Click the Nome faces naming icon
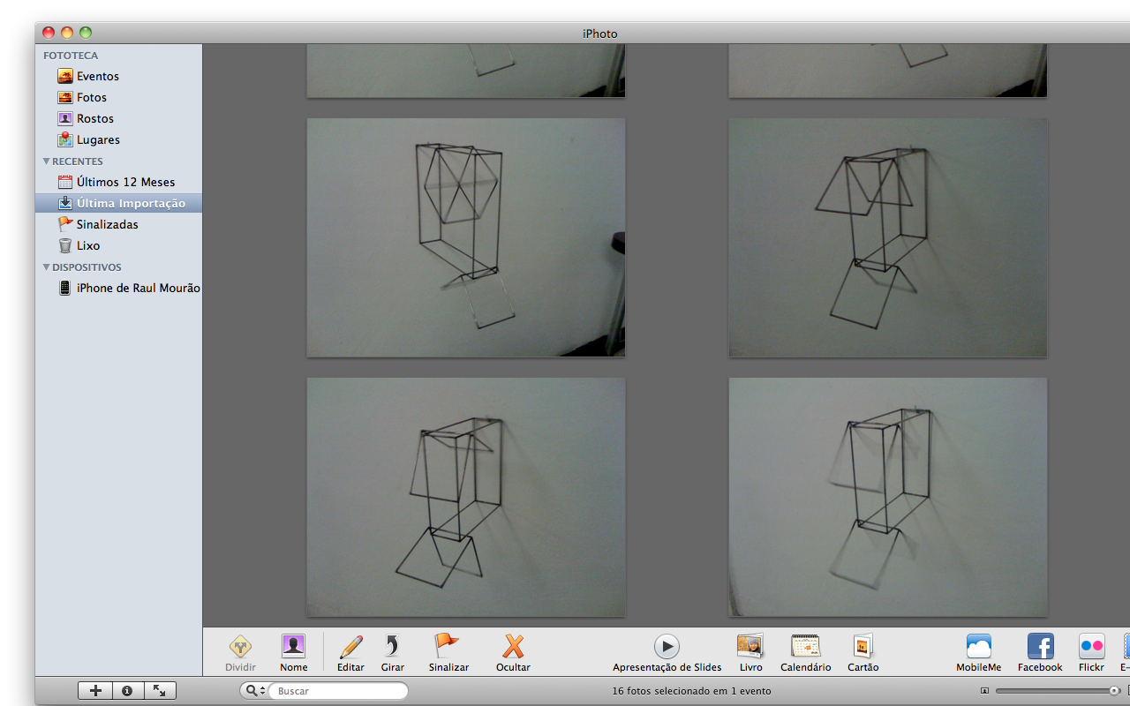This screenshot has width=1130, height=706. pos(294,647)
